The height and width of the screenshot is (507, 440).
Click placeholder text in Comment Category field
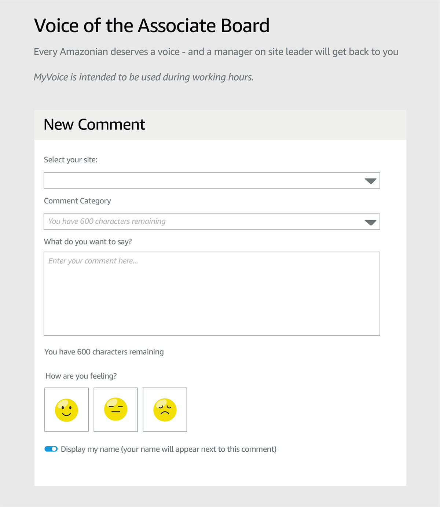(x=107, y=221)
